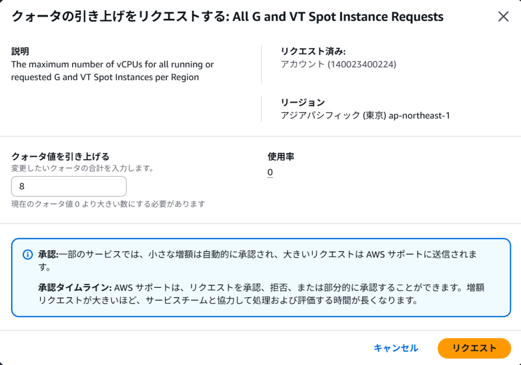The width and height of the screenshot is (521, 365).
Task: Click the 使用率 heading
Action: tap(281, 157)
